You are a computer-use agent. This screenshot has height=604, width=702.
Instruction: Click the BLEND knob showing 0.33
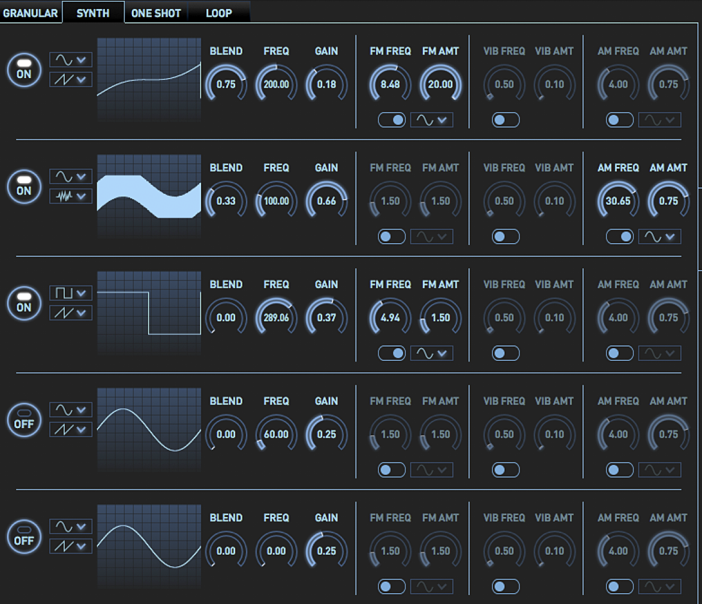[226, 201]
